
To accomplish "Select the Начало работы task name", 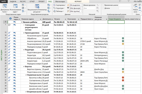I will (30, 22).
